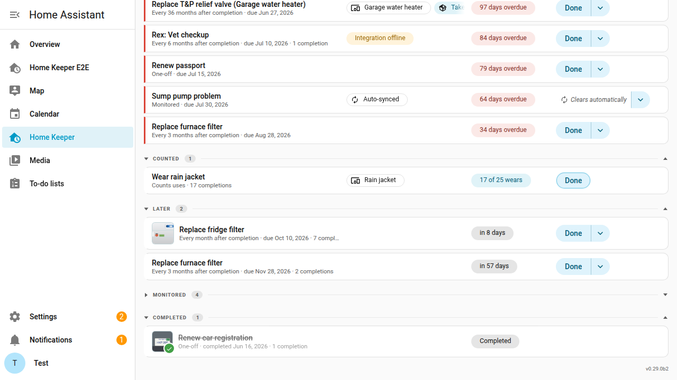This screenshot has width=677, height=380.
Task: Click the Replace fridge filter thumbnail image
Action: (163, 233)
